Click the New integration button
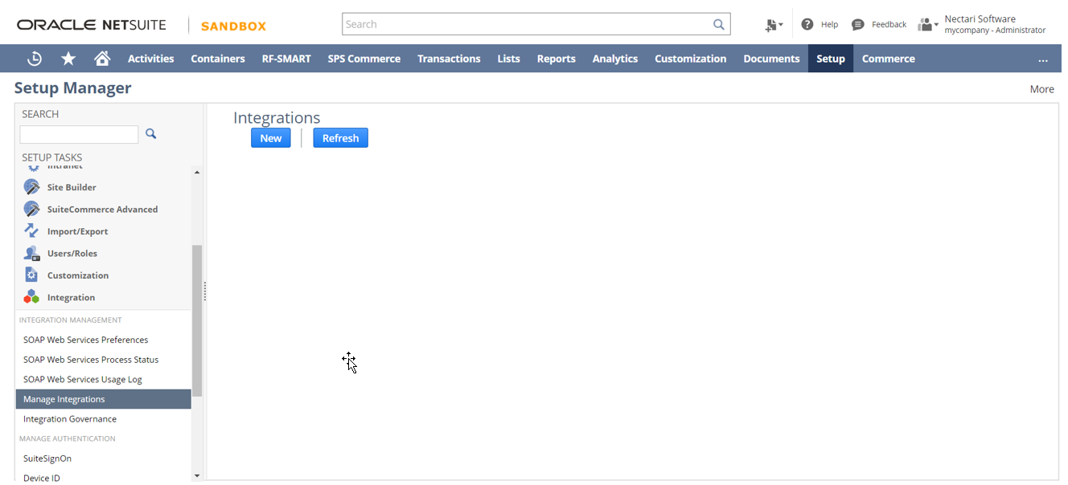Image resolution: width=1068 pixels, height=485 pixels. coord(270,138)
